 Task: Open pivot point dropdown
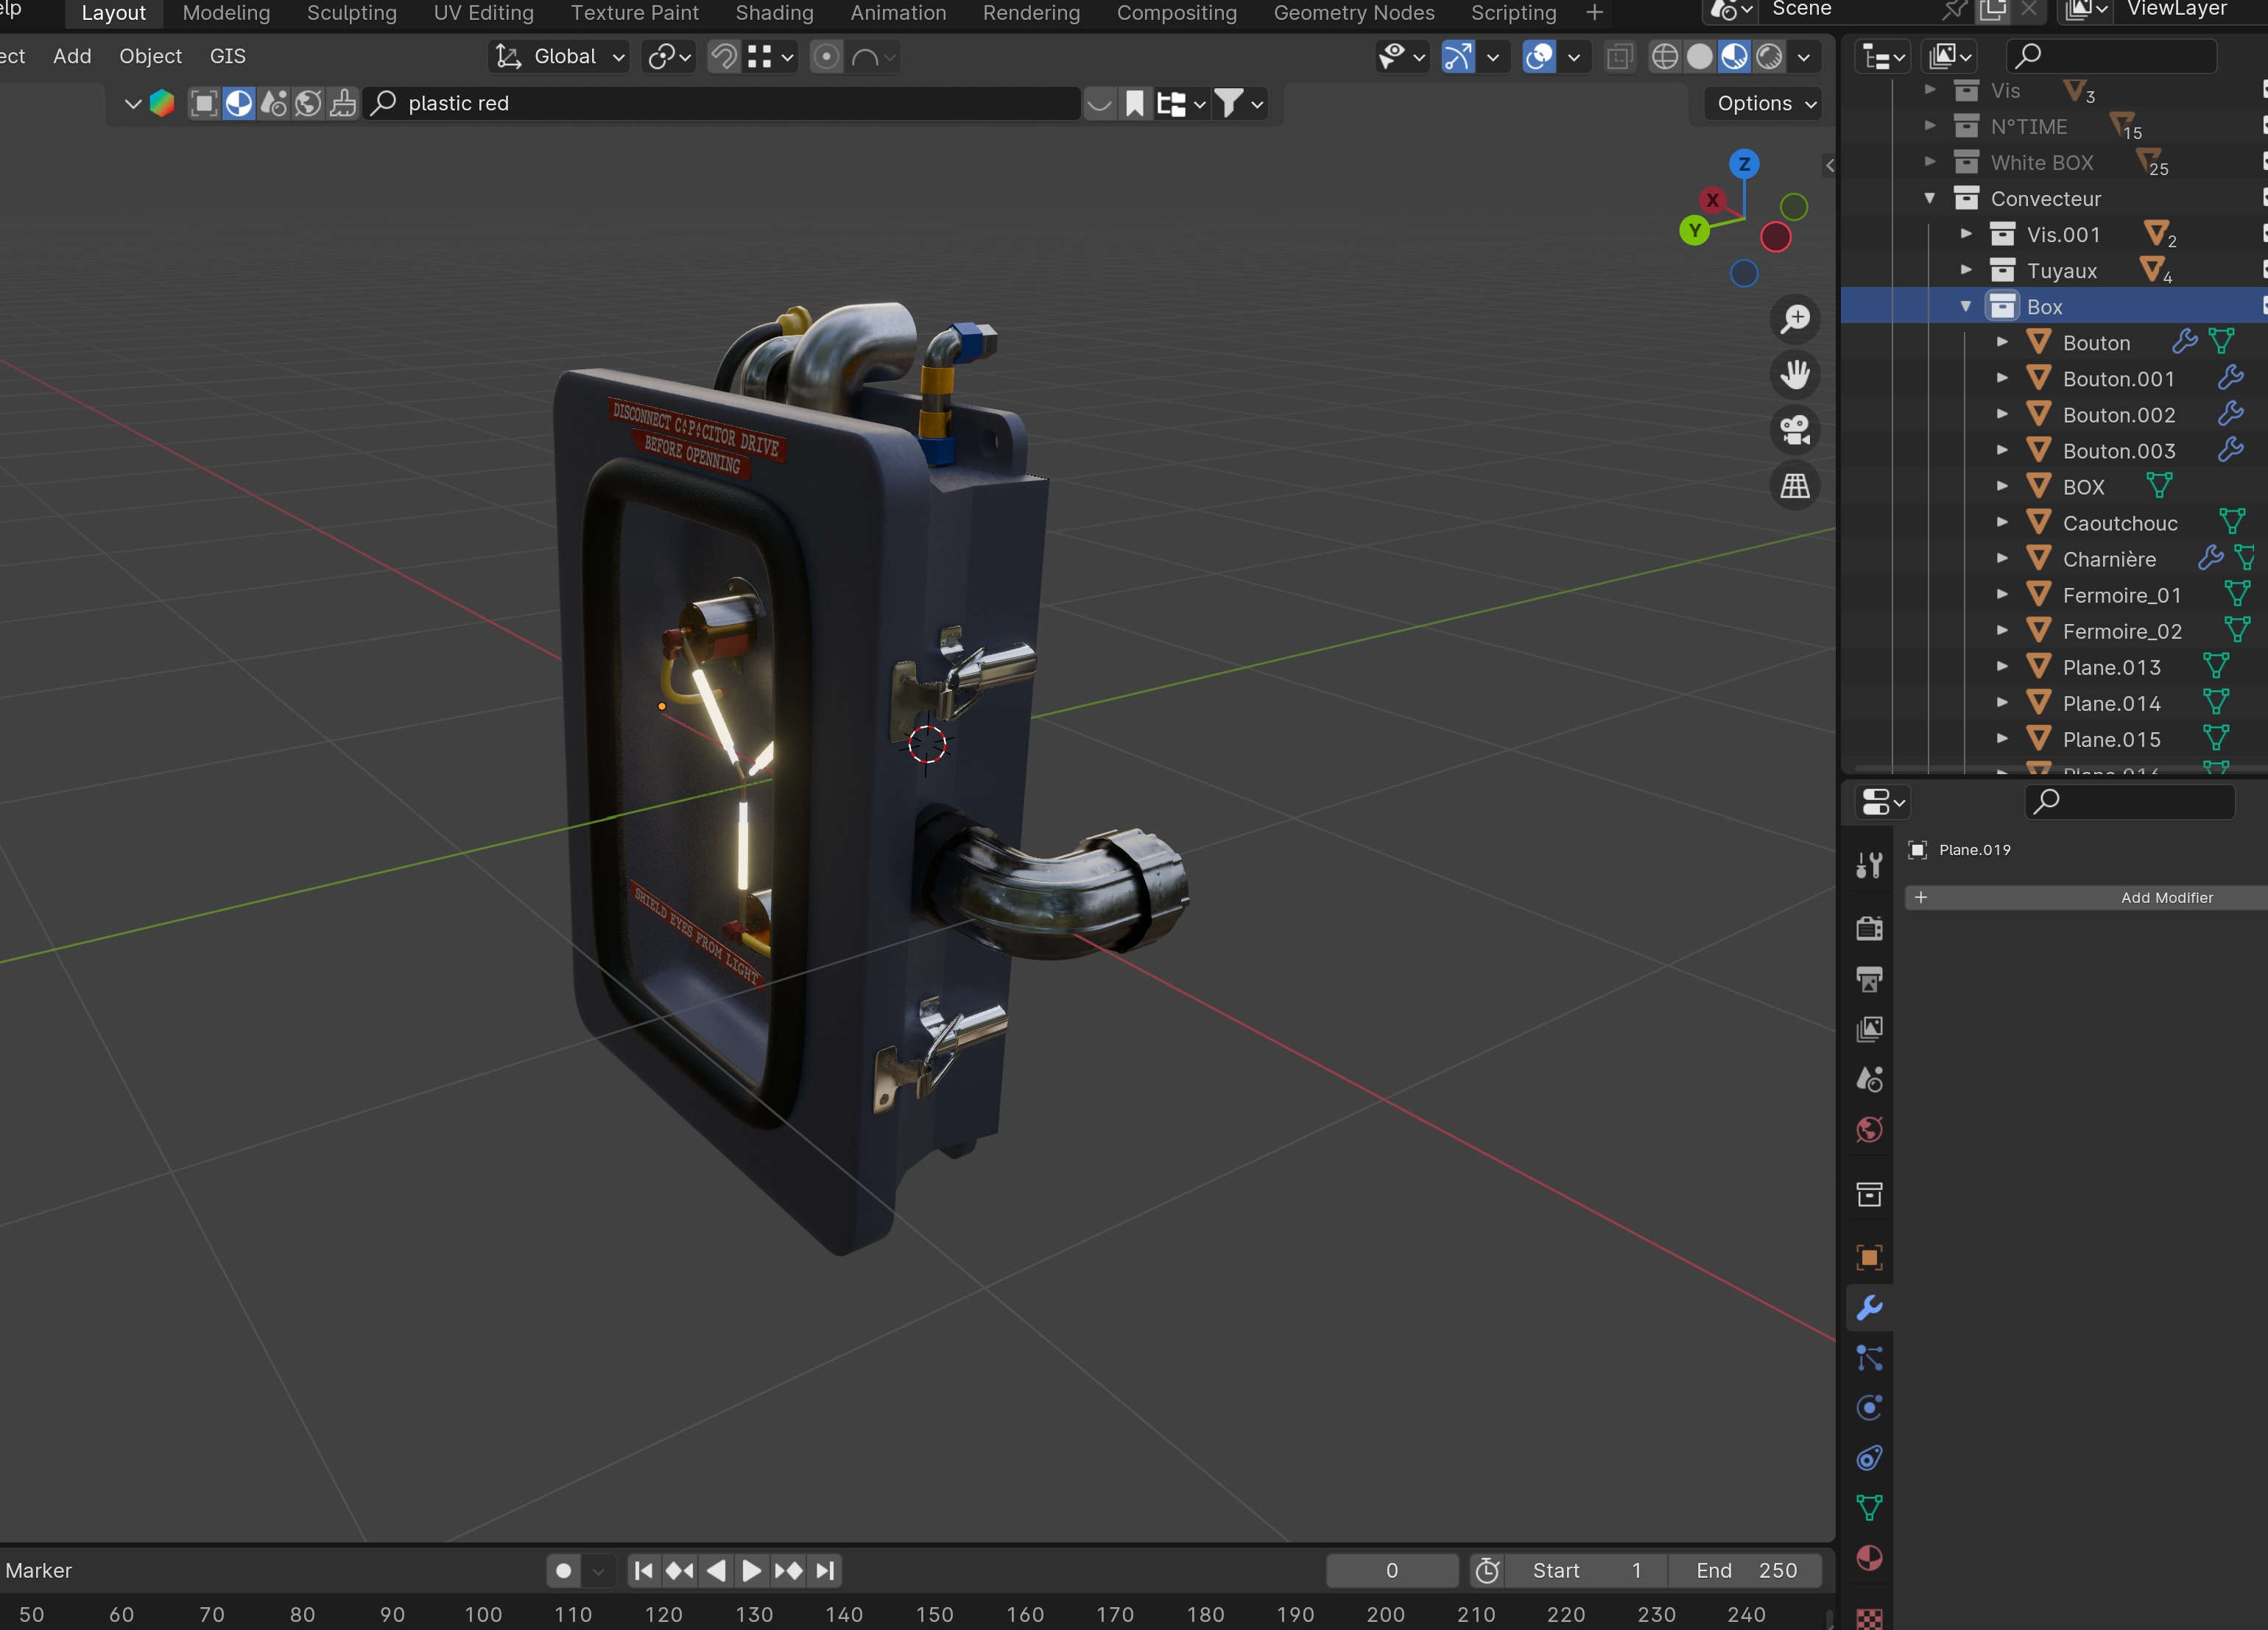coord(669,56)
